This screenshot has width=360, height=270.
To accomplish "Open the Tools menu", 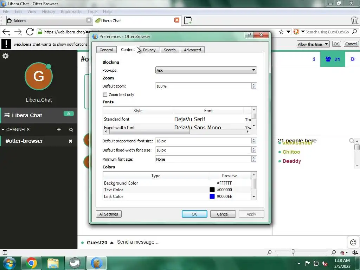I will [x=92, y=12].
